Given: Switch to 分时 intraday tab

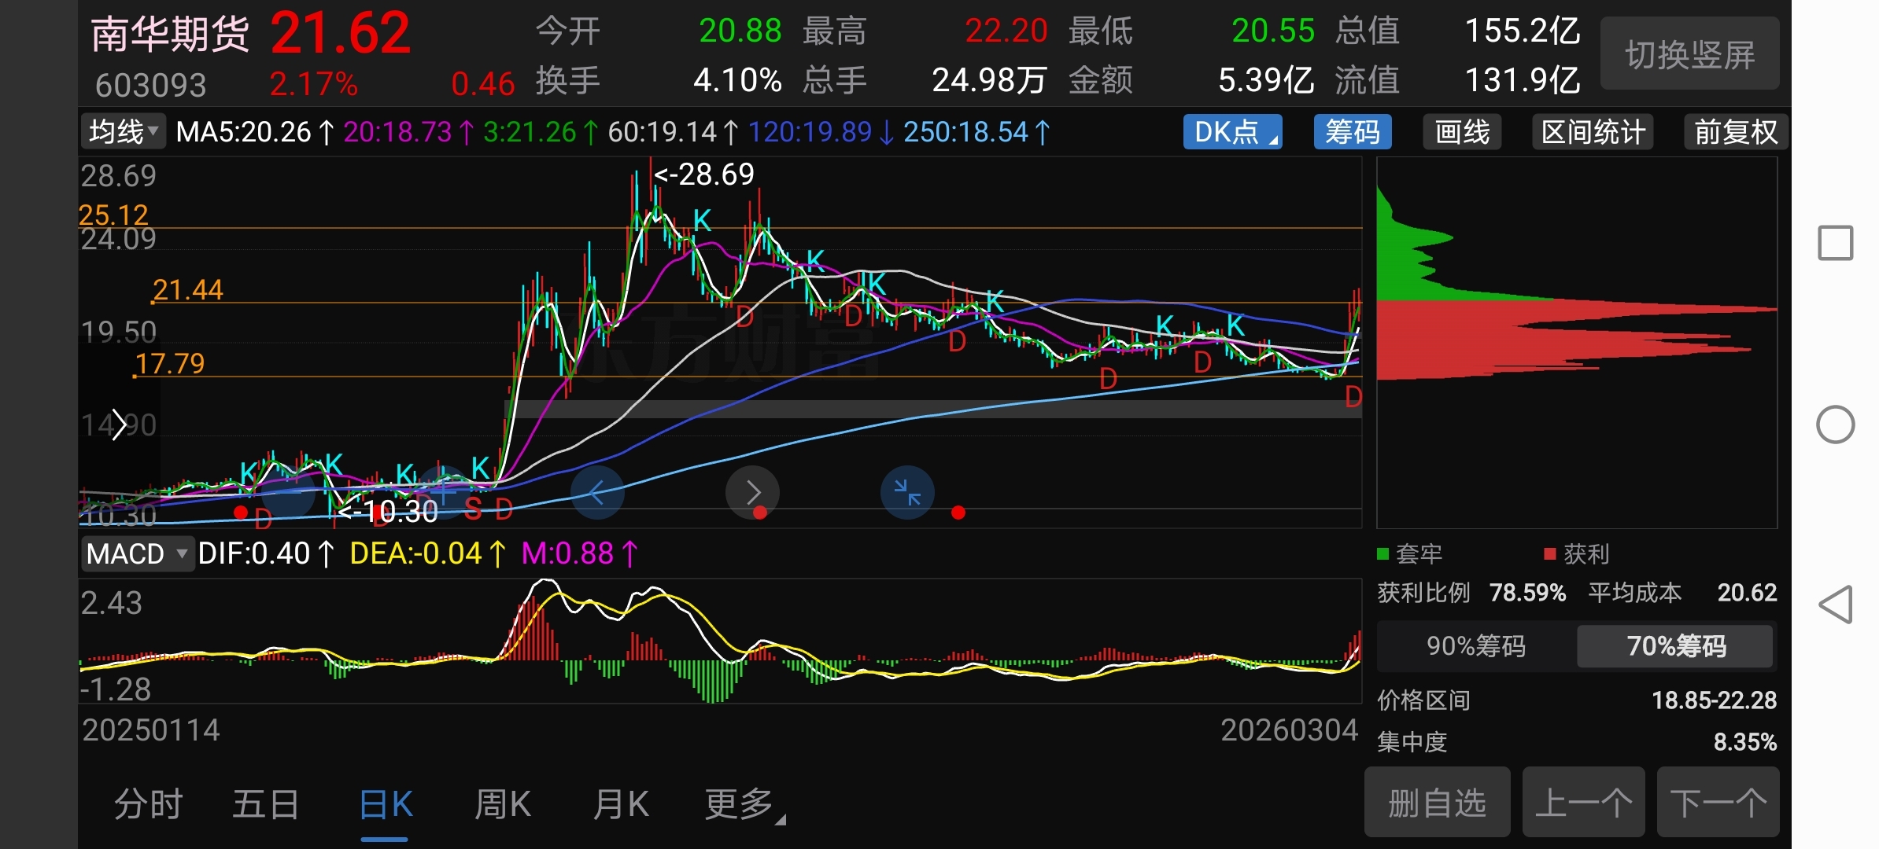Looking at the screenshot, I should [148, 805].
